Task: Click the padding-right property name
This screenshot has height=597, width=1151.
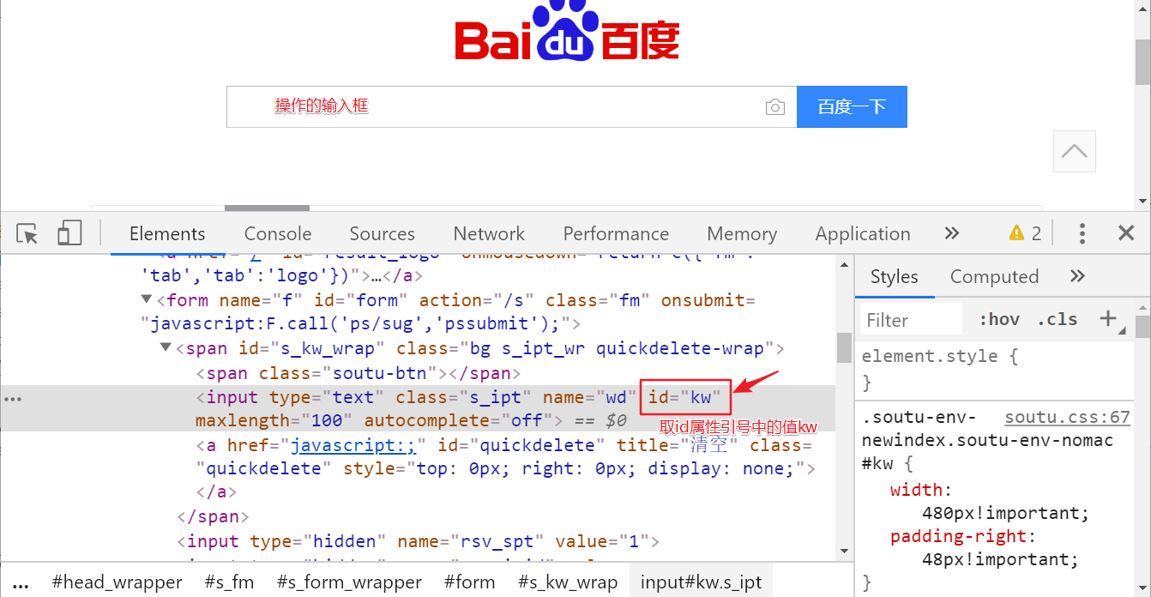Action: pos(960,536)
